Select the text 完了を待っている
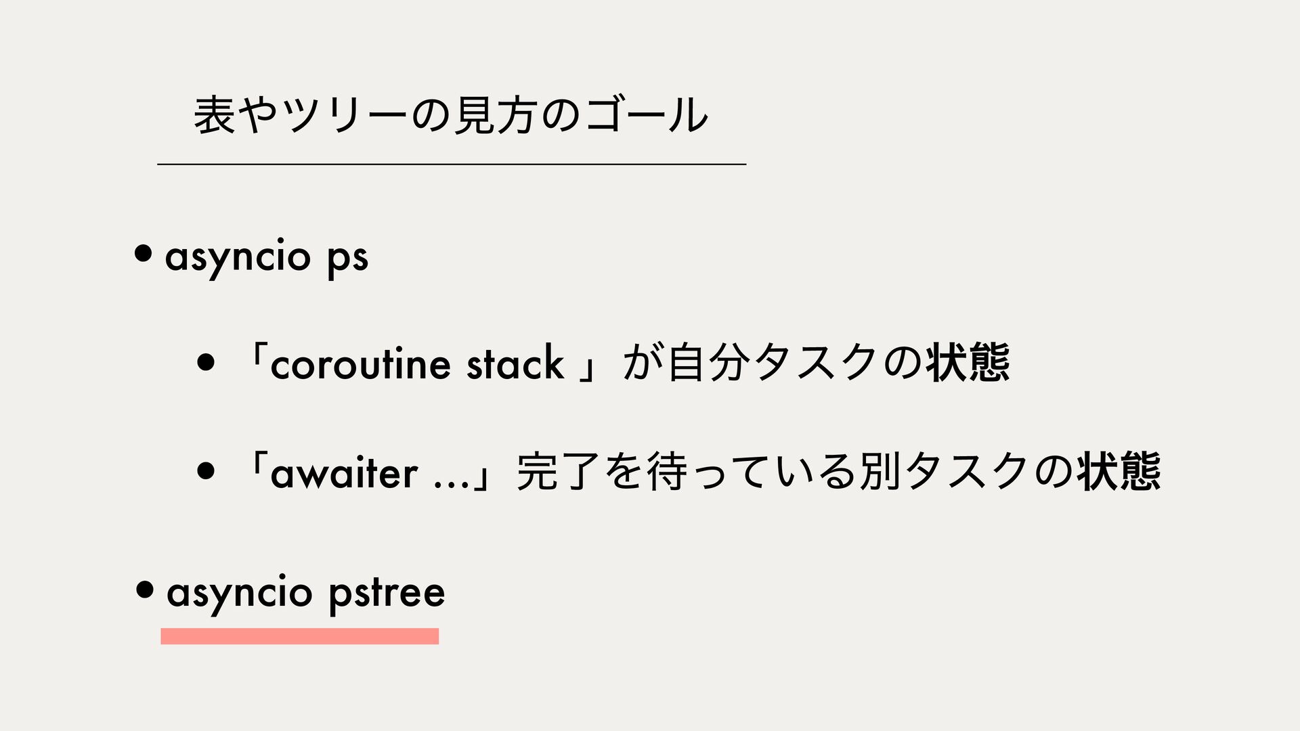 pos(685,472)
